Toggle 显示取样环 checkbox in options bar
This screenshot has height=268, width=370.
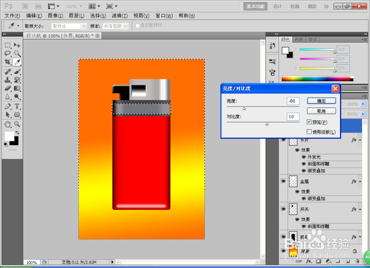[137, 26]
